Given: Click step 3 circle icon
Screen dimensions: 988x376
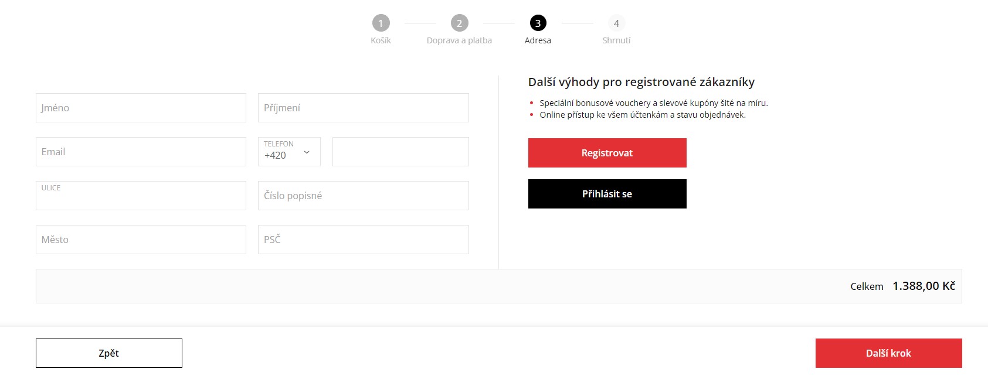Looking at the screenshot, I should 538,23.
